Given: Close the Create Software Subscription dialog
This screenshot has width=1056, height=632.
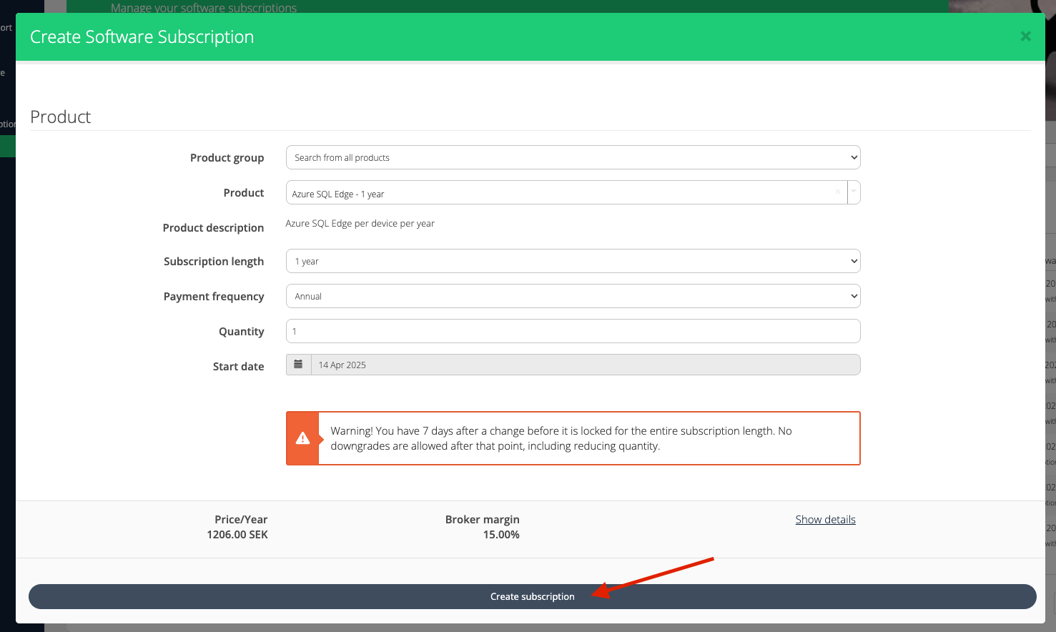Looking at the screenshot, I should tap(1025, 36).
